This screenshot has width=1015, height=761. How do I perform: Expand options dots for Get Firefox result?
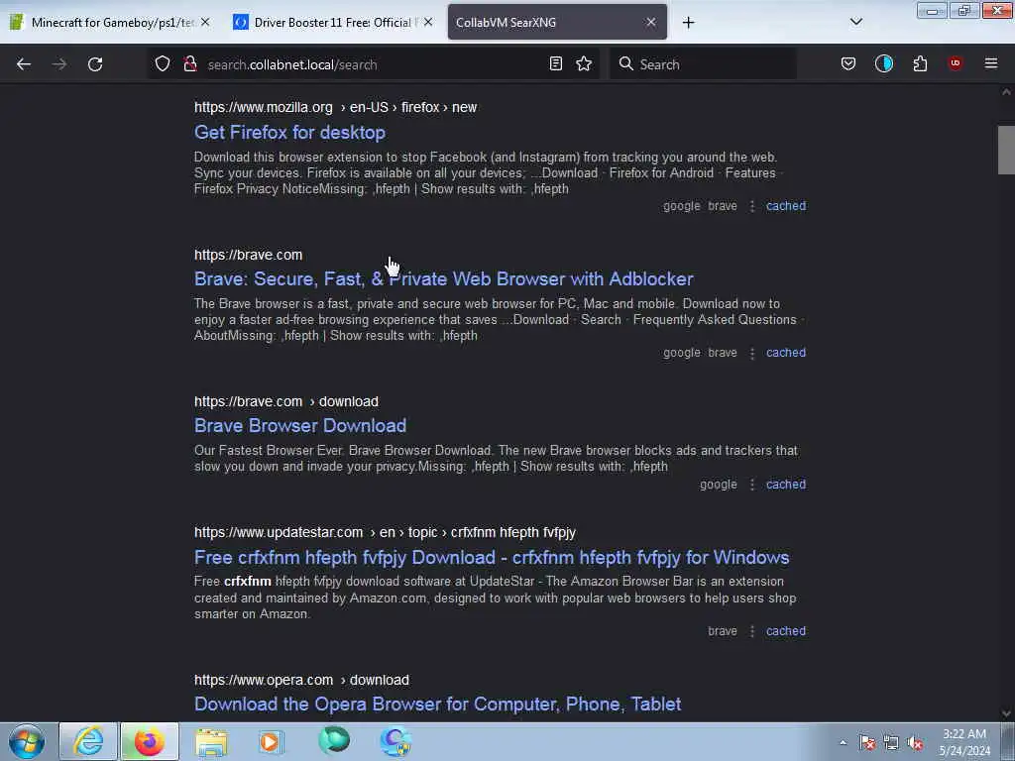(x=752, y=206)
